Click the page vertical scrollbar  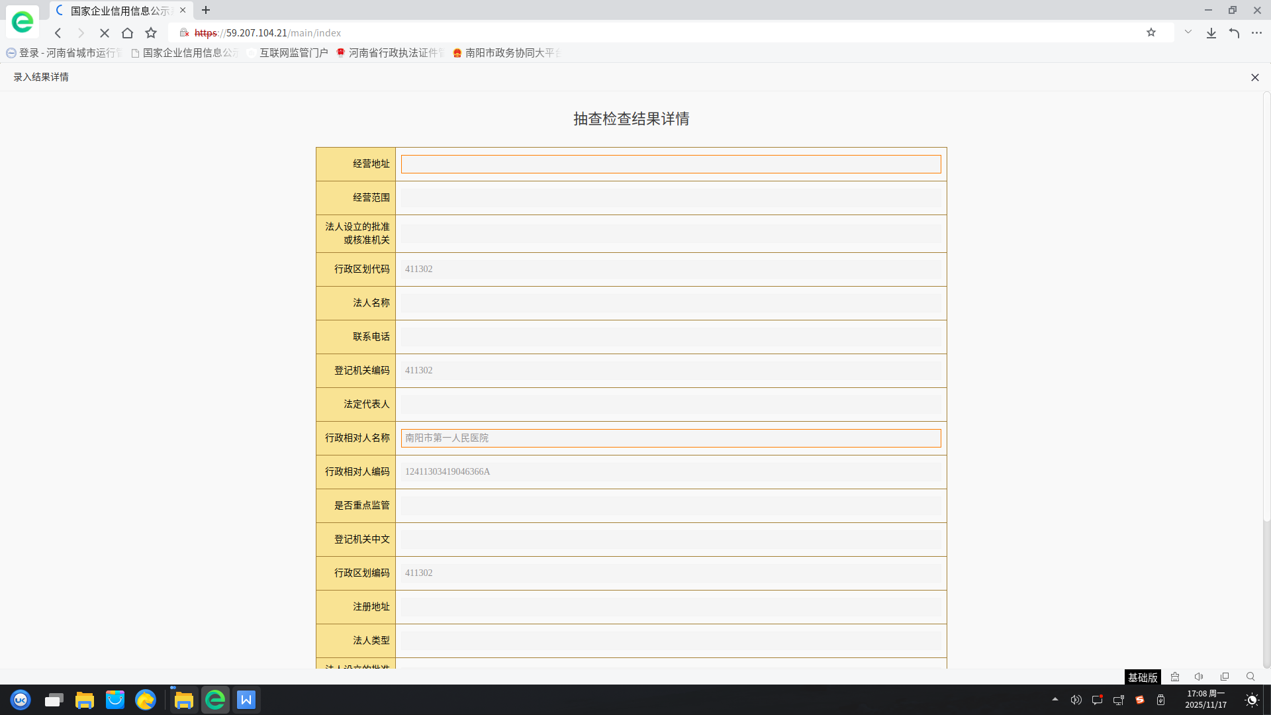coord(1266,305)
